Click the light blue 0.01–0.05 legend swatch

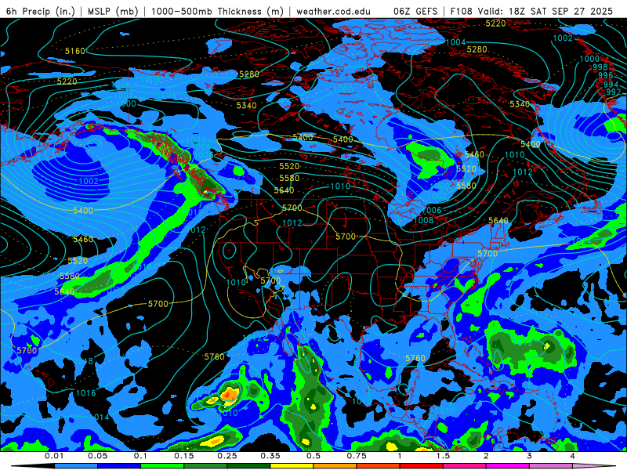pyautogui.click(x=75, y=466)
